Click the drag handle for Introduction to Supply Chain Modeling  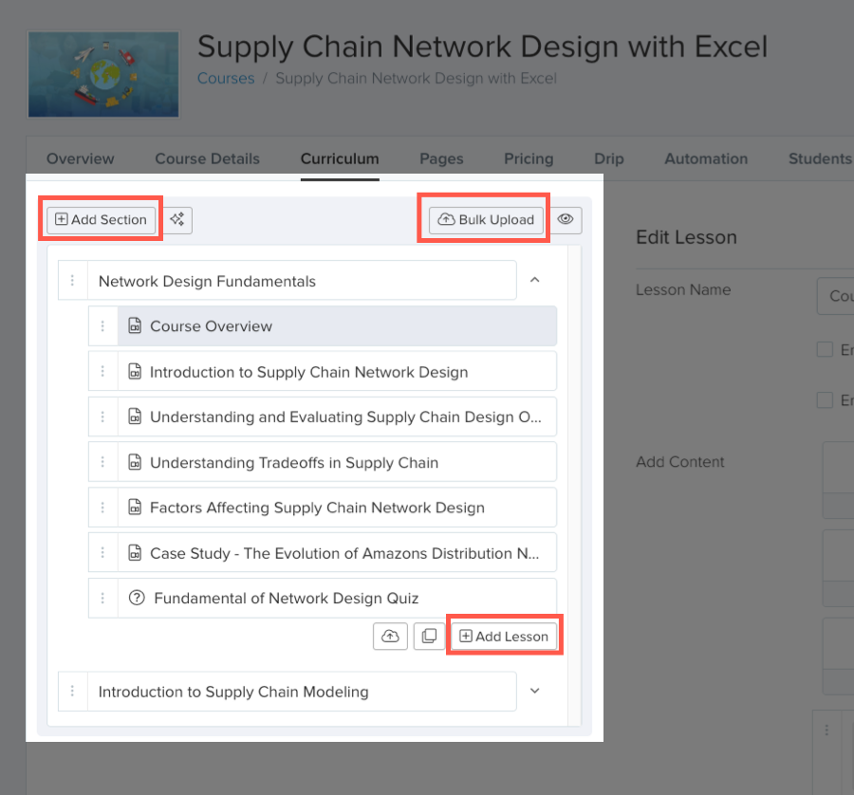72,691
